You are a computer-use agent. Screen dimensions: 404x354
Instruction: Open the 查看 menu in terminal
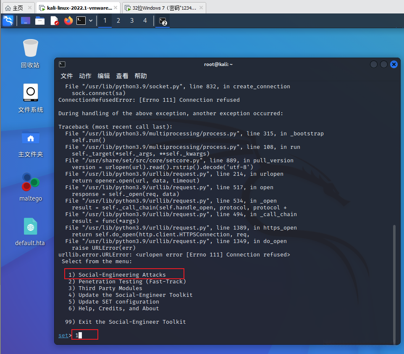pyautogui.click(x=122, y=76)
